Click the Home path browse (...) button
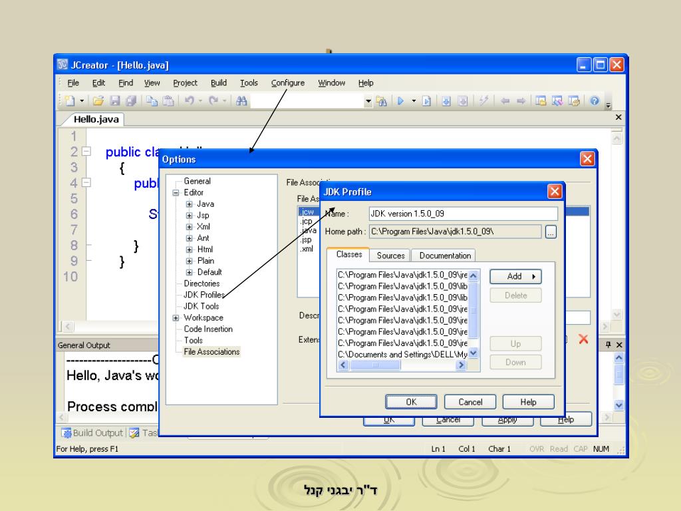The width and height of the screenshot is (681, 511). click(x=551, y=232)
